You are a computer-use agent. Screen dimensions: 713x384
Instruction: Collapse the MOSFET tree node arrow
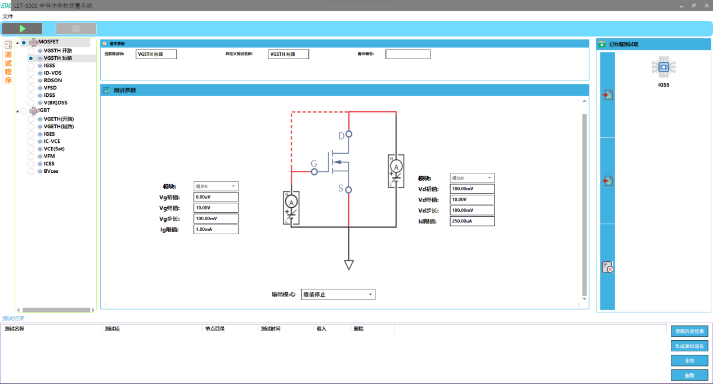(17, 43)
